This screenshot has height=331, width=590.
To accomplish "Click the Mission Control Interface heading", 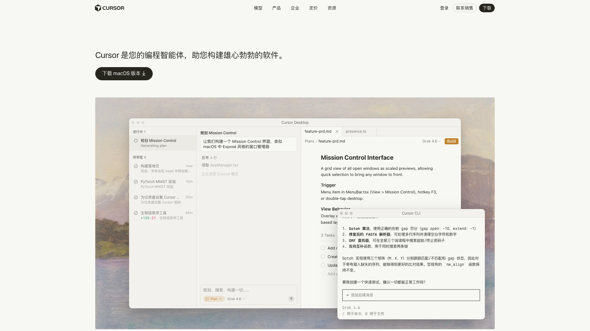I will tap(357, 158).
